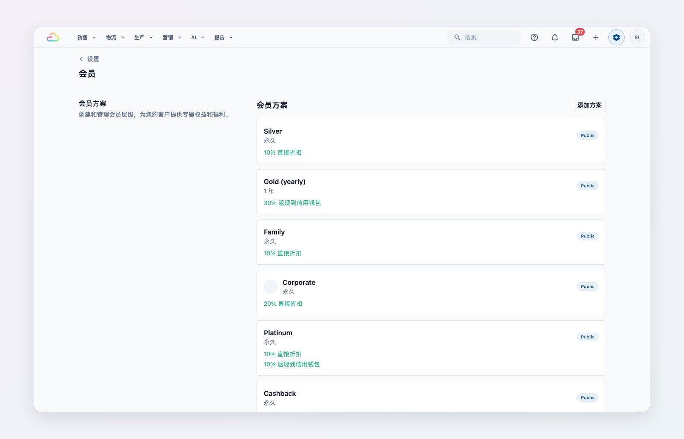Open the notifications bell
Viewport: 684px width, 439px height.
pyautogui.click(x=555, y=38)
